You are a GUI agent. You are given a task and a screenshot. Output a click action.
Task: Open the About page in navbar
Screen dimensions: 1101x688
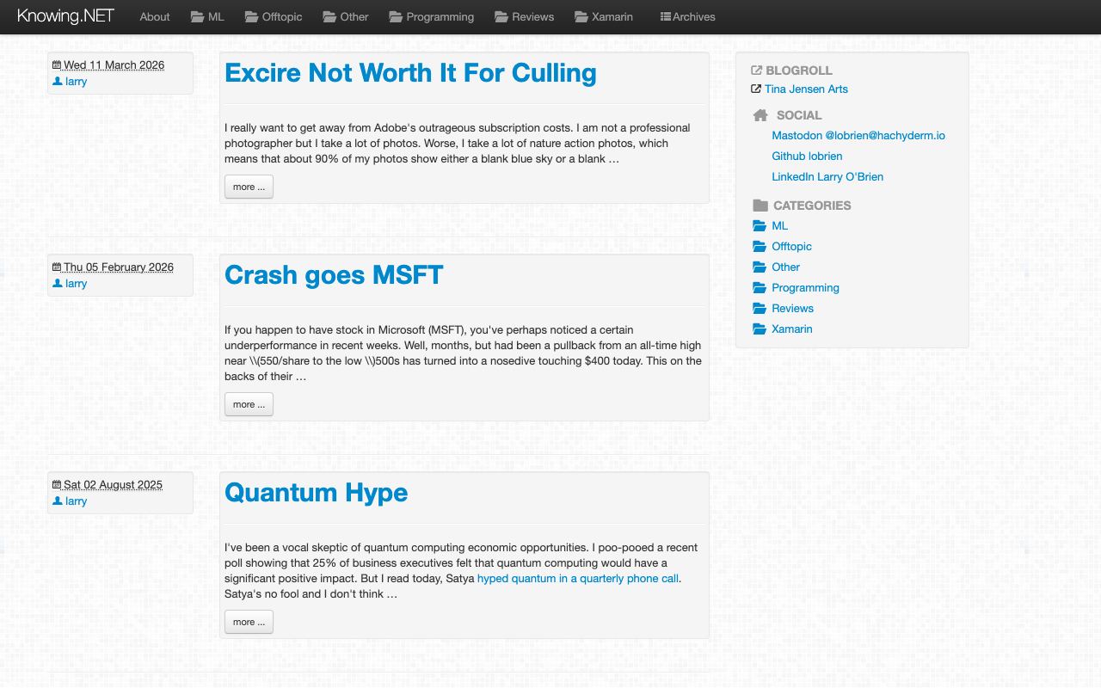pyautogui.click(x=155, y=16)
